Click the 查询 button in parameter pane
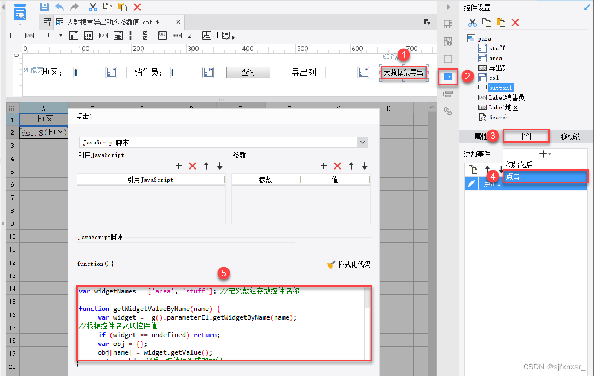Viewport: 594px width, 376px height. point(248,72)
